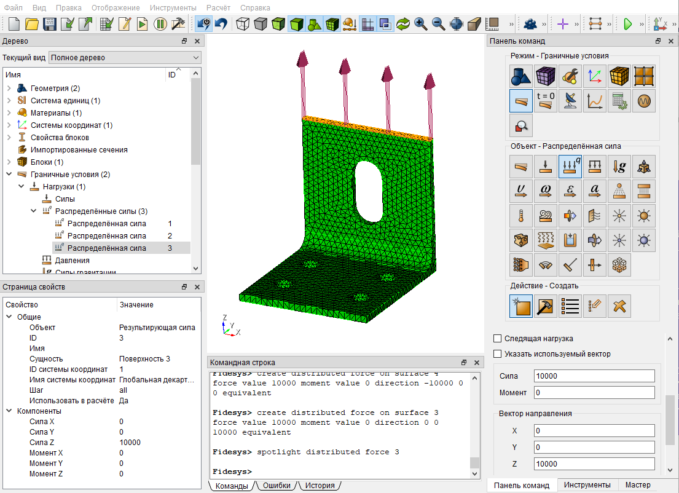
Task: Click the Zoom in magnifier icon
Action: pos(420,23)
